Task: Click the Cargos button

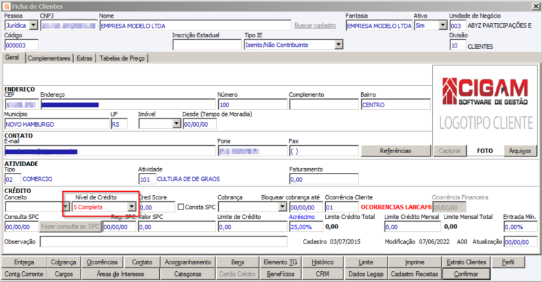Action: pos(64,274)
